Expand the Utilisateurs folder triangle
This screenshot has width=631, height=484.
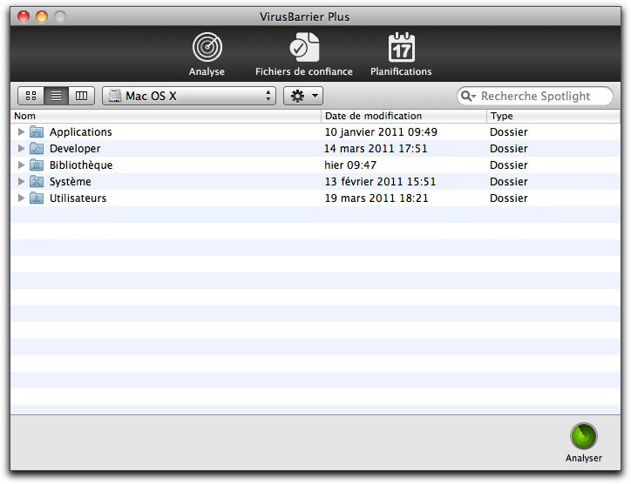[x=21, y=198]
